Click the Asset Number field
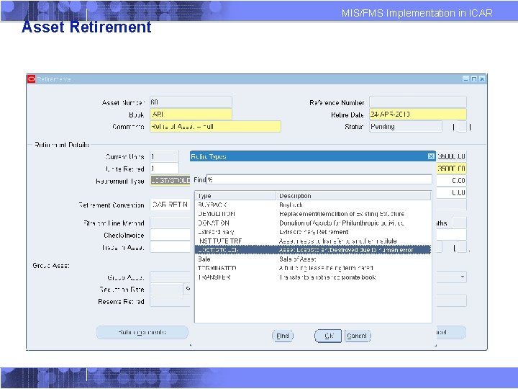The width and height of the screenshot is (518, 389). (x=191, y=102)
